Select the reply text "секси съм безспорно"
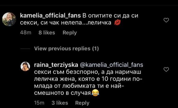 point(66,72)
